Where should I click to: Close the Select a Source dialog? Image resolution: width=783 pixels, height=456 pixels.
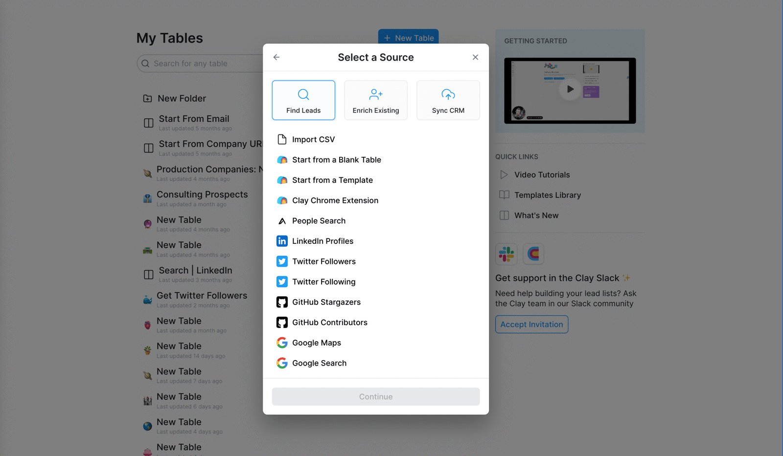click(x=475, y=57)
